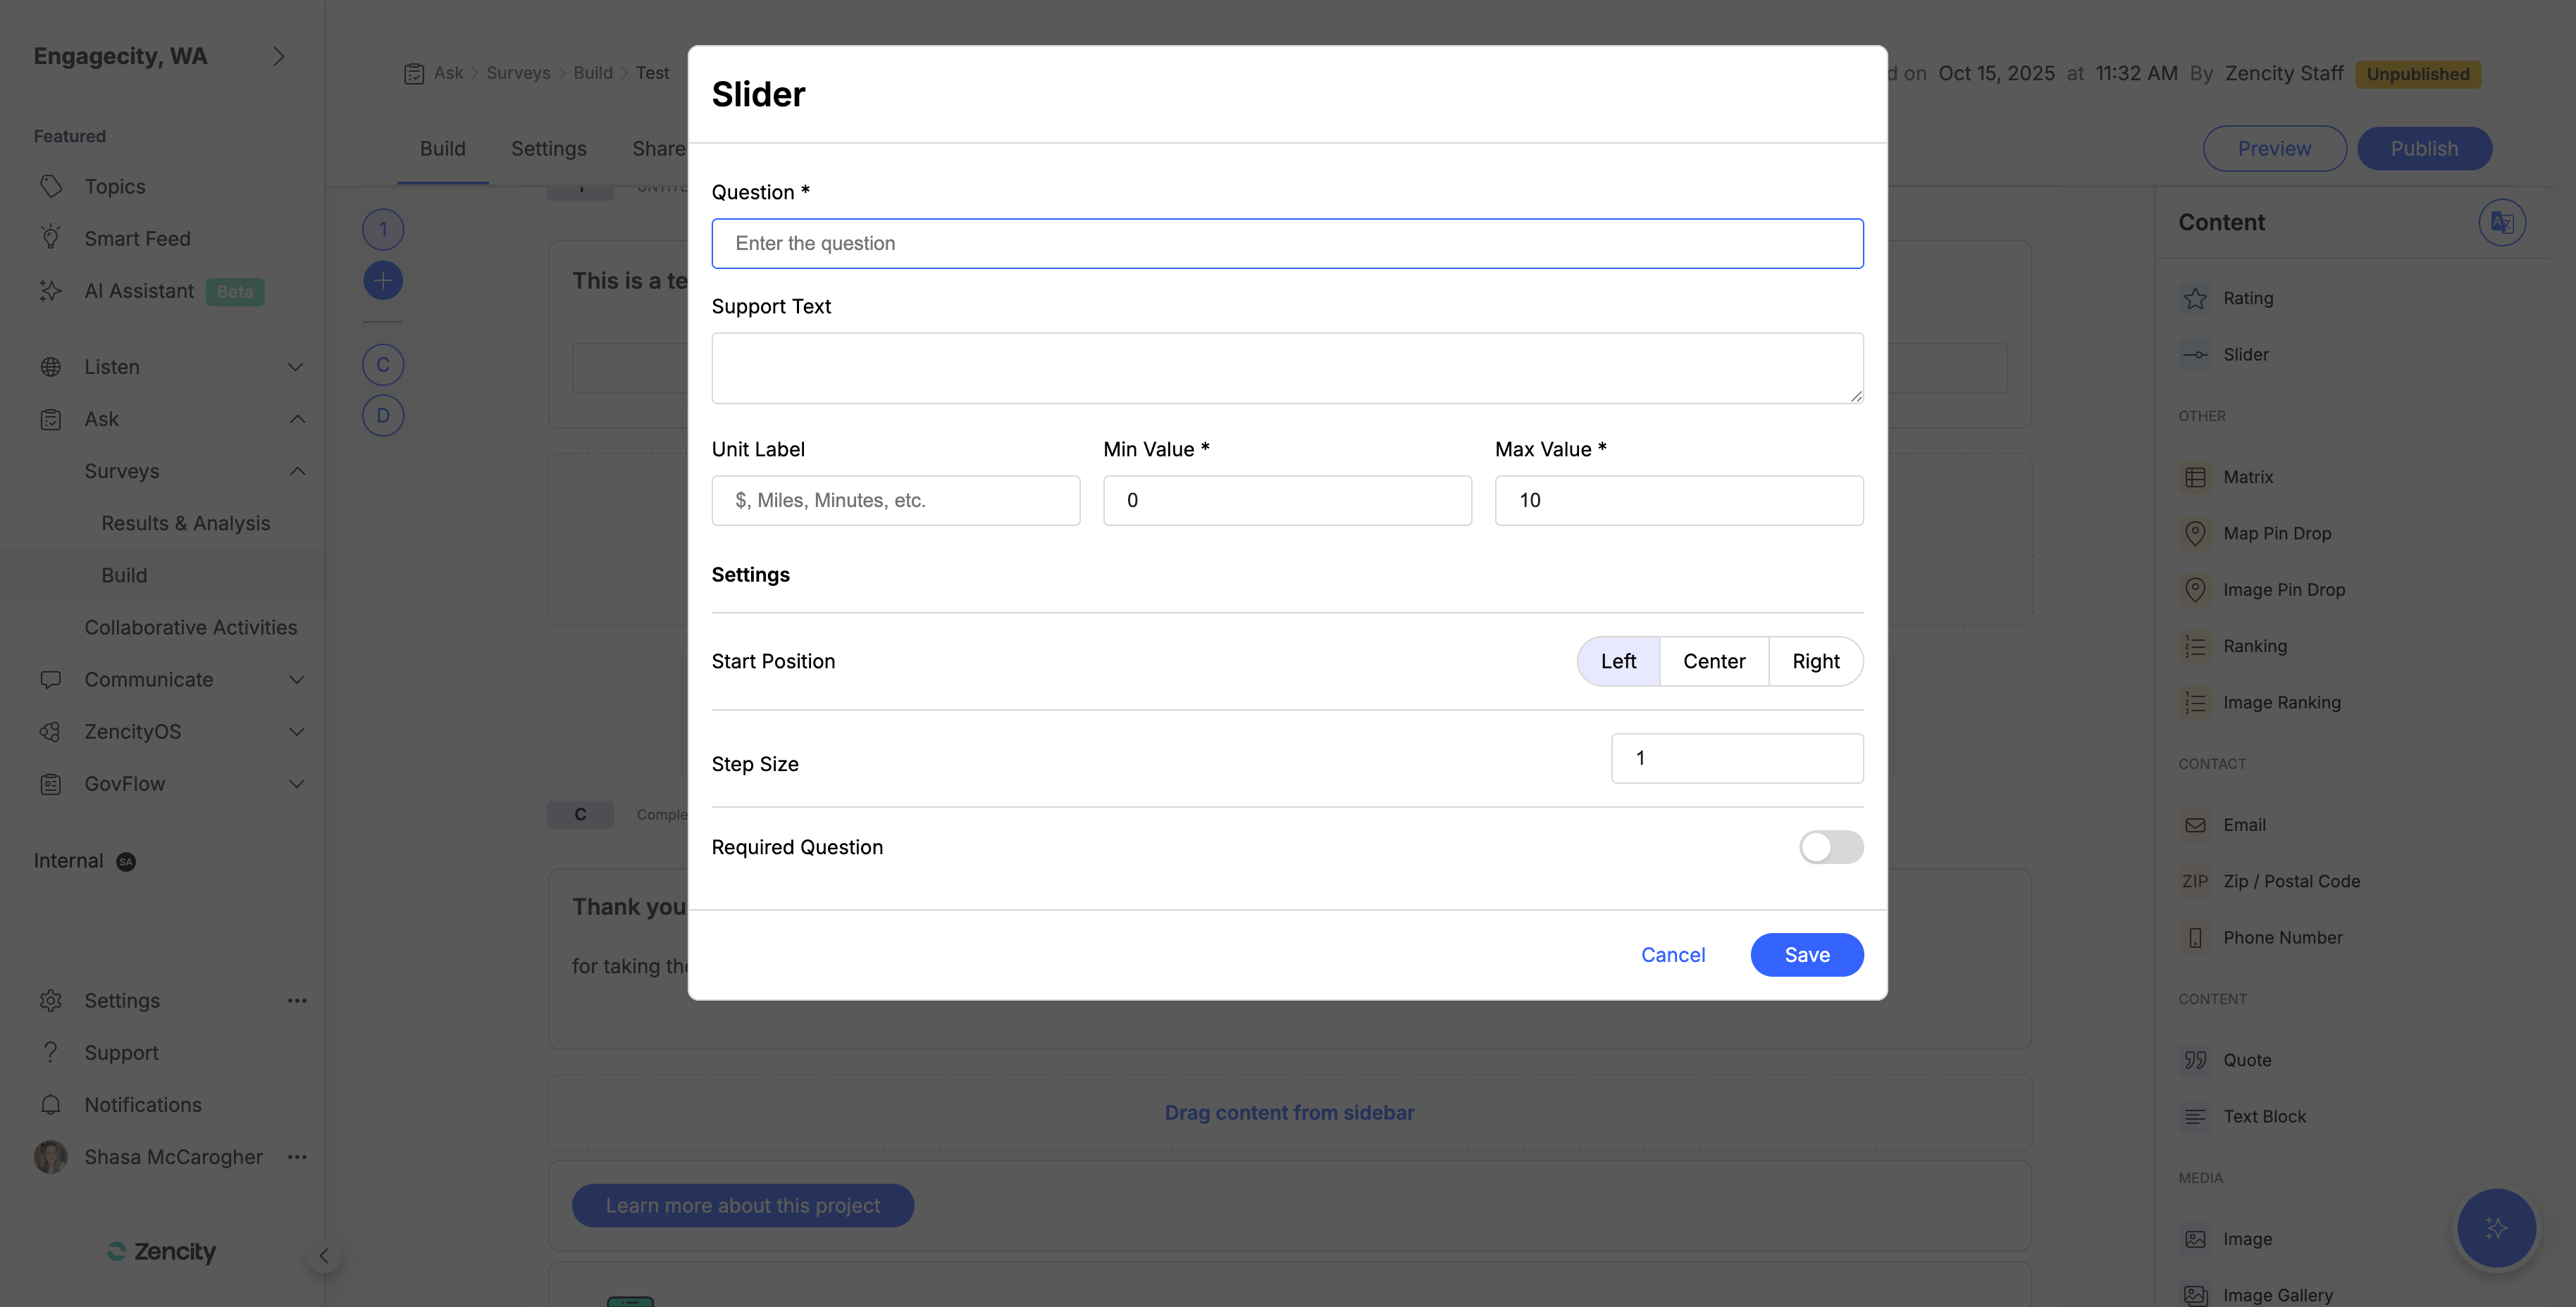Open the Build tab
The image size is (2576, 1307).
tap(442, 149)
